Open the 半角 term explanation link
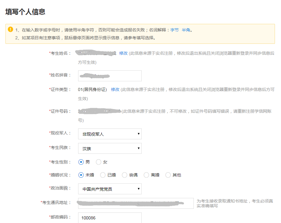Viewport: 281px width, 223px height. click(186, 30)
